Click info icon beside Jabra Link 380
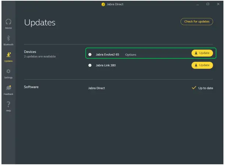226x165 pixels. pyautogui.click(x=90, y=65)
